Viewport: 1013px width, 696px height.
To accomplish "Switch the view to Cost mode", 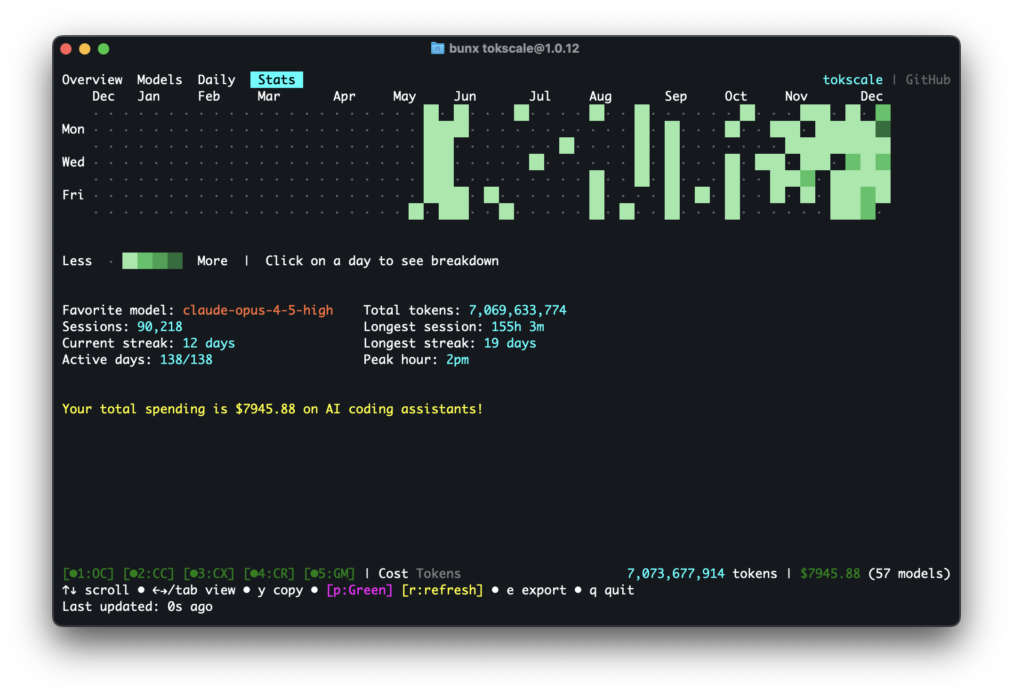I will click(394, 573).
